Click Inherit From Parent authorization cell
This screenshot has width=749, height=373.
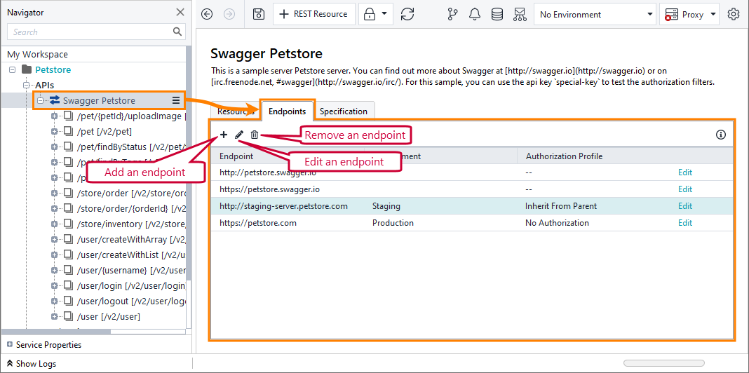[x=561, y=206]
